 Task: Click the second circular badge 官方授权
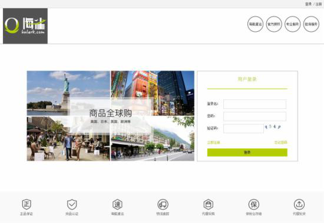tap(274, 24)
